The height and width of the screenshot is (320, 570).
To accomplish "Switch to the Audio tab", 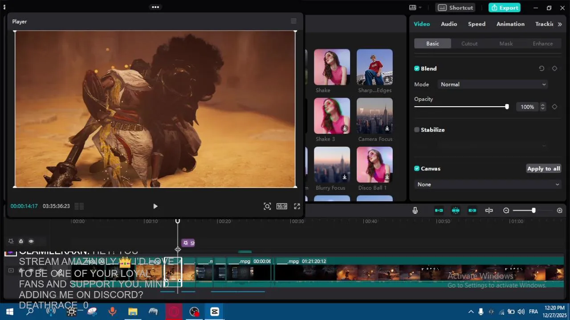I will point(449,24).
